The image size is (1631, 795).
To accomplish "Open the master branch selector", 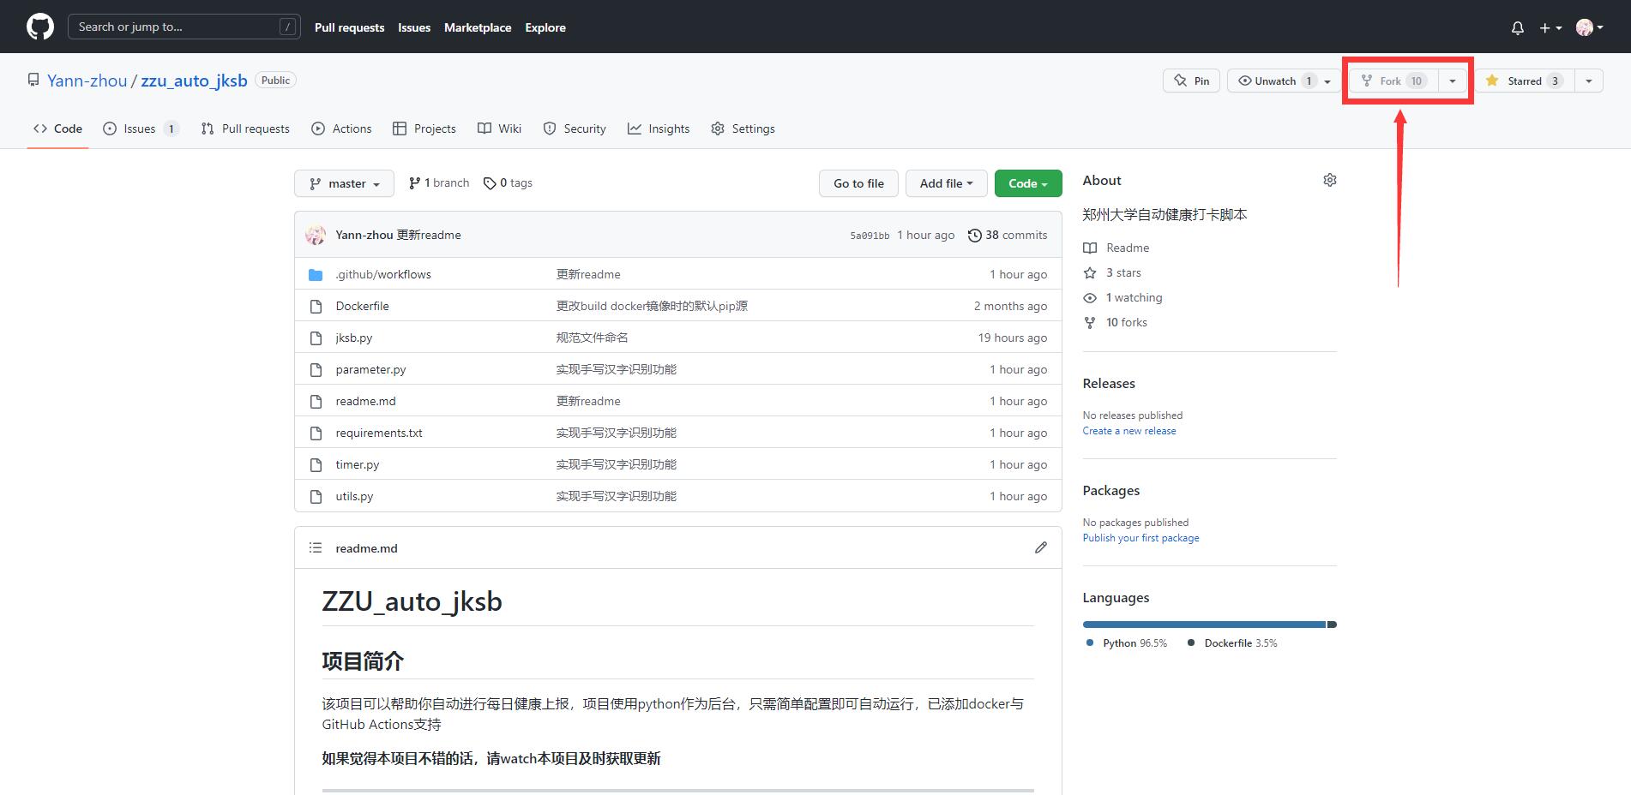I will pyautogui.click(x=344, y=183).
